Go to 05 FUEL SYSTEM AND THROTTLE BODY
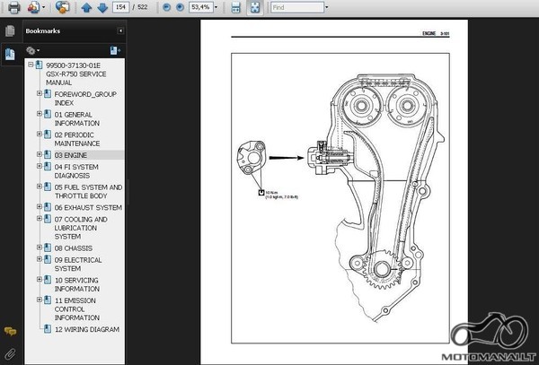Screen dimensions: 539x365 click(88, 191)
